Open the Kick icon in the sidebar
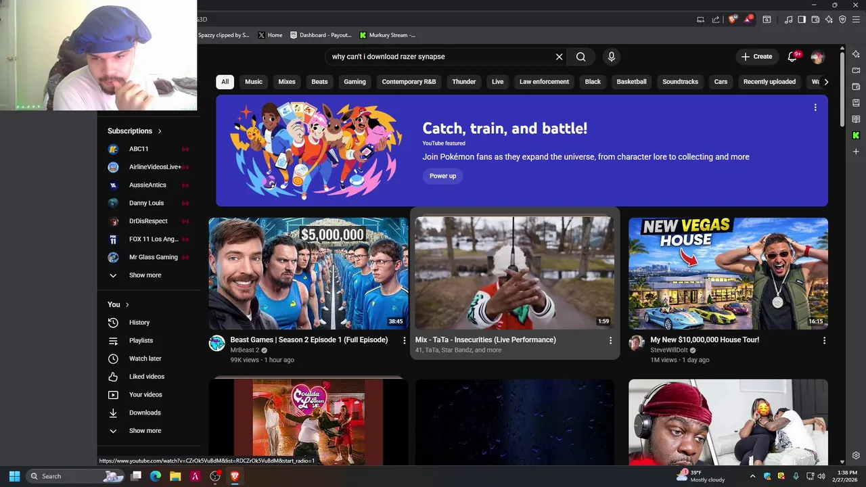Screen dimensions: 866x487 [856, 135]
